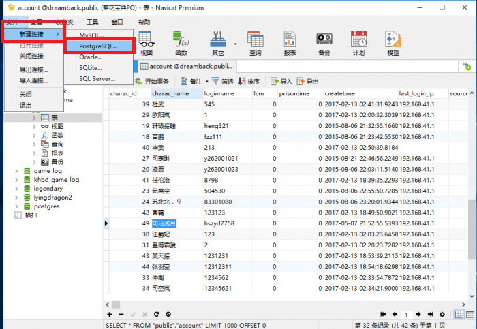Click the 报表 (Report) toolbar icon
Viewport: 477px width, 329px height.
290,42
